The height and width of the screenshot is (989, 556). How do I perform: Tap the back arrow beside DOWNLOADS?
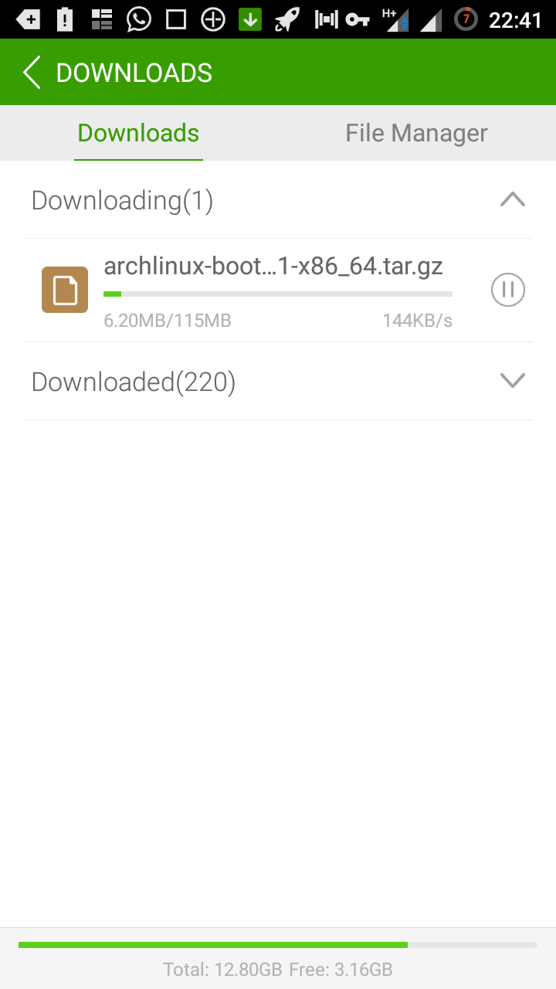tap(32, 73)
